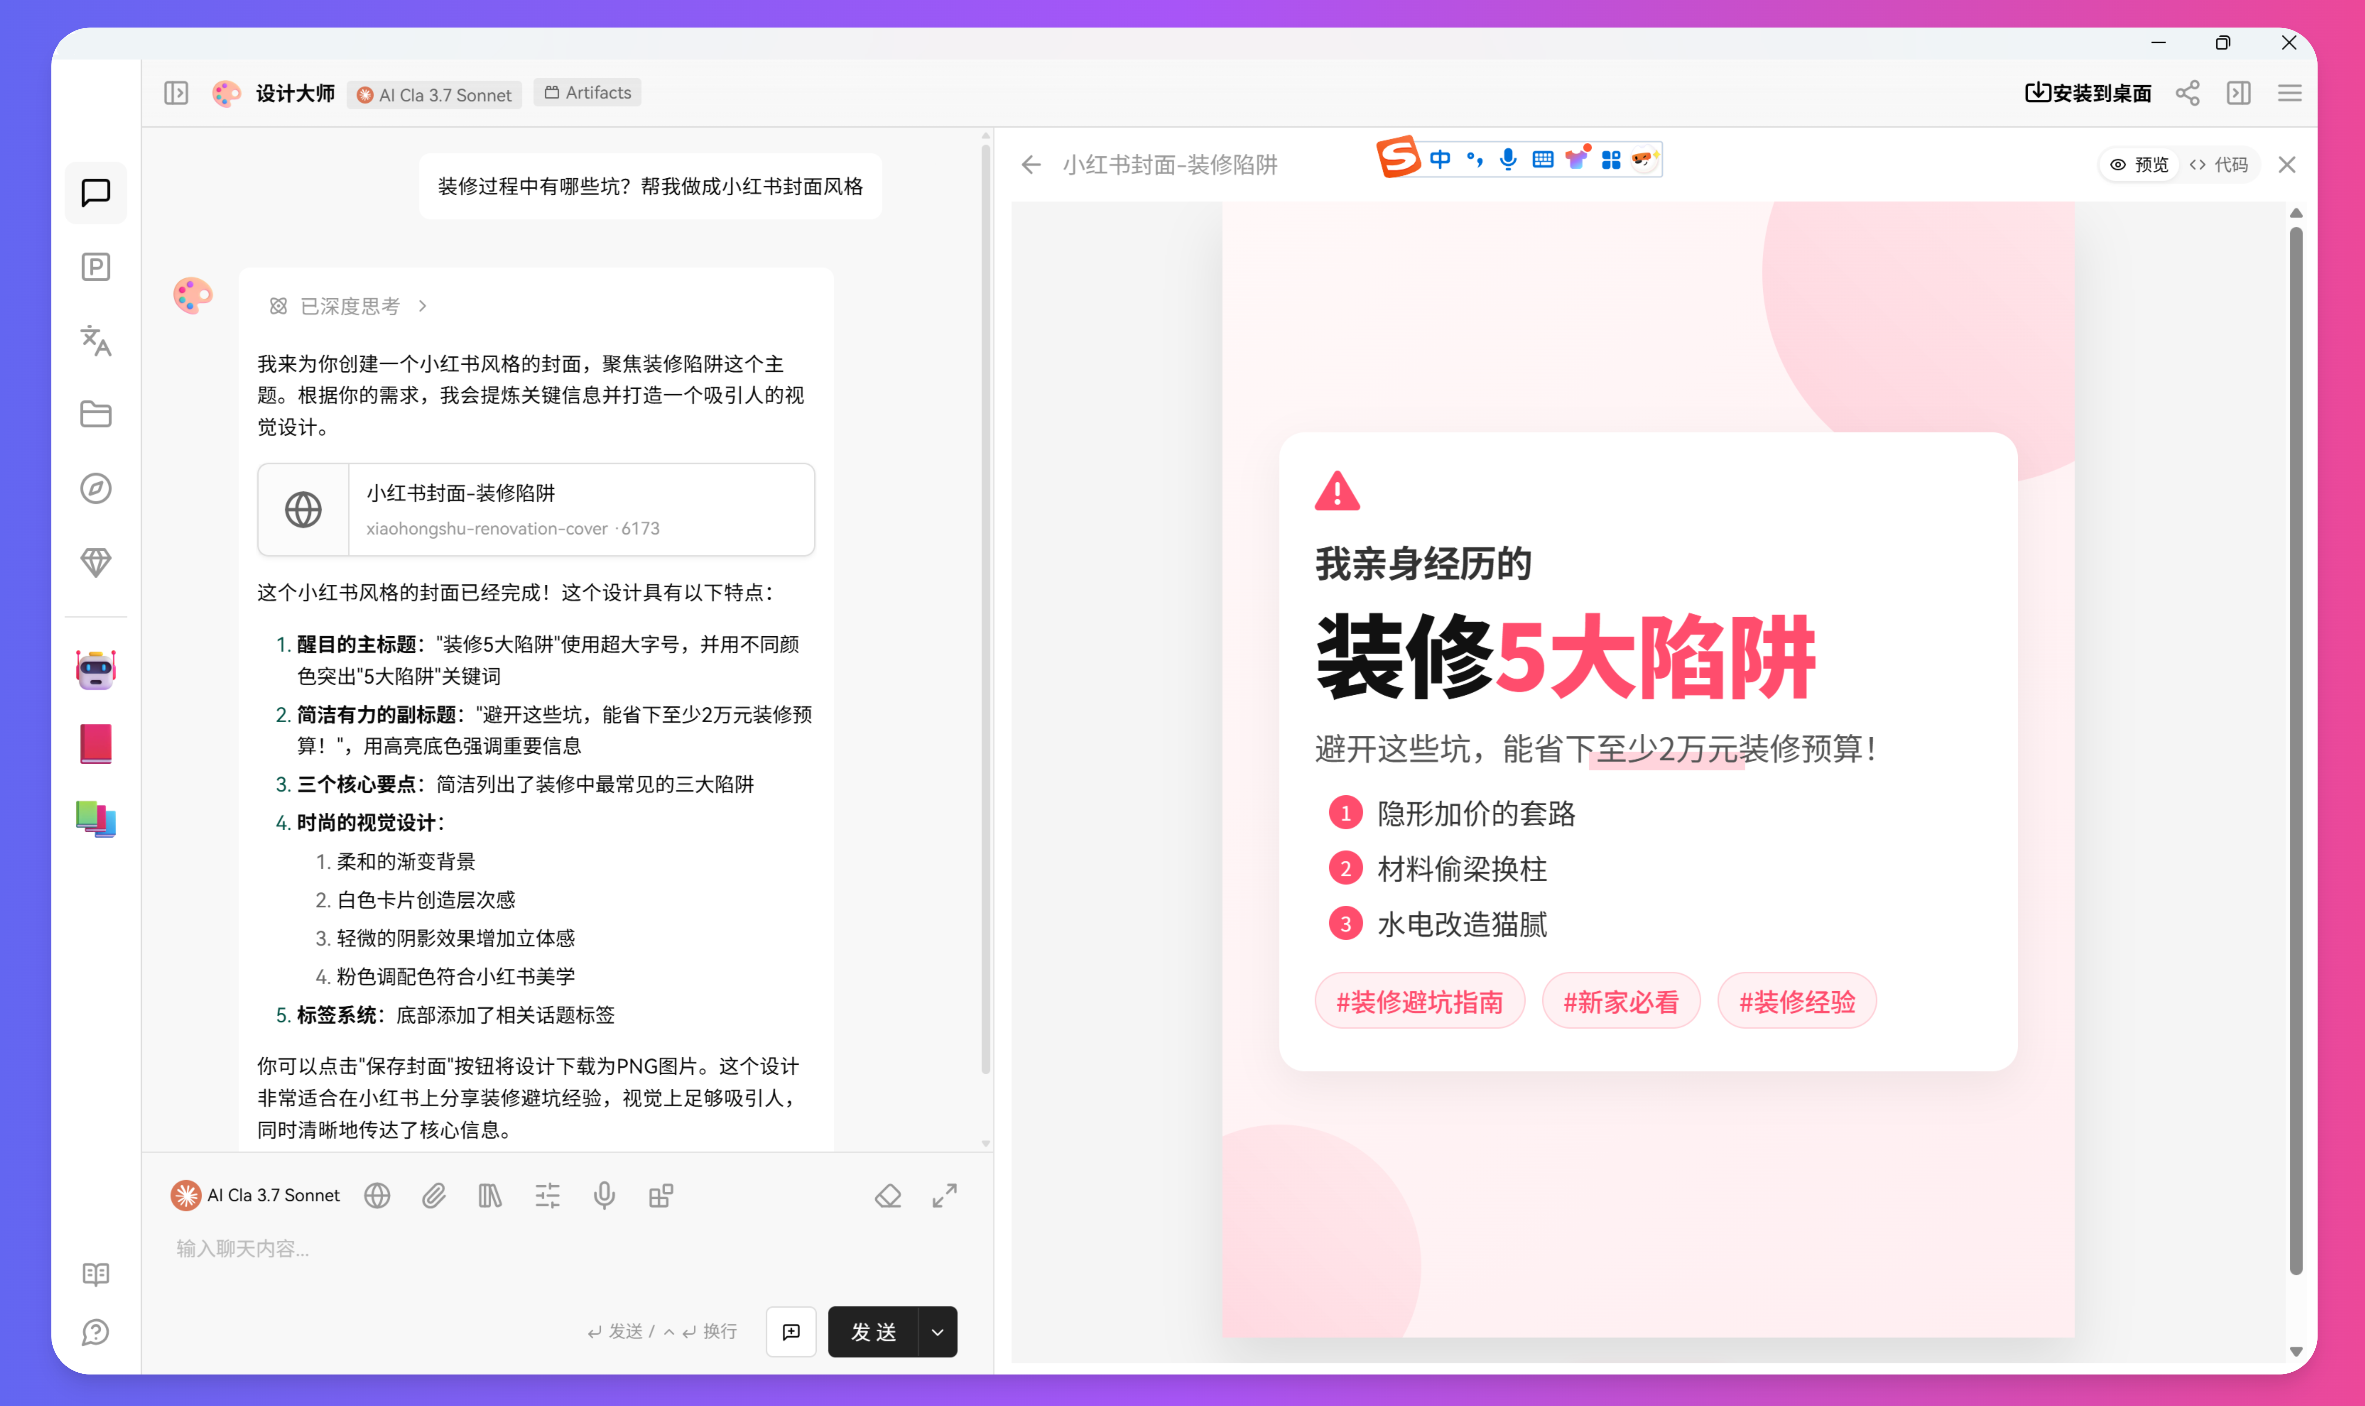Open the translation tool in sidebar

click(x=96, y=341)
